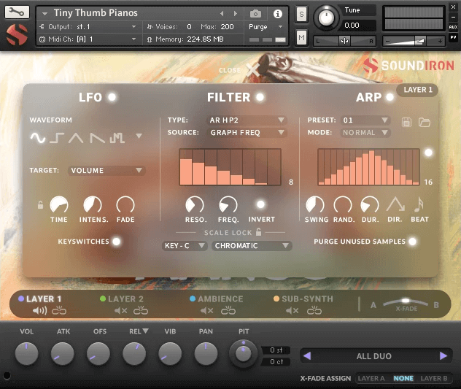Go to previous instrument arrow in header
The height and width of the screenshot is (389, 461).
(x=222, y=14)
